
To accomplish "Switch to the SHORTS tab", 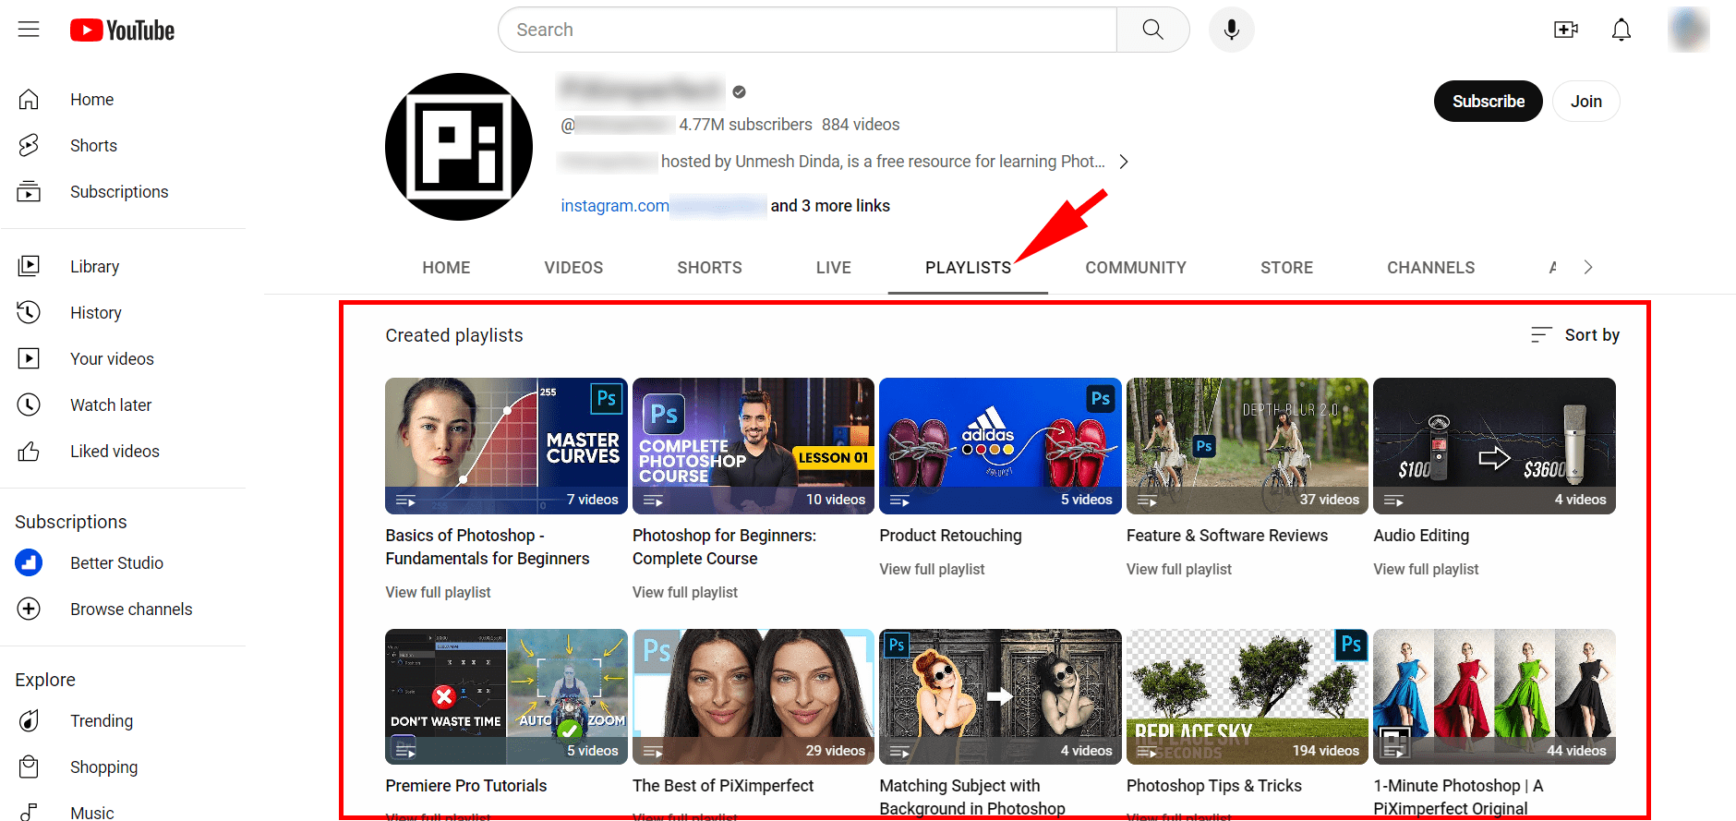I will (709, 267).
